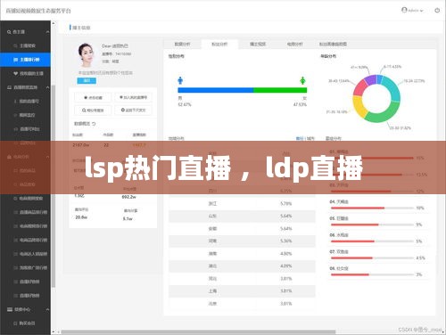
Task: Click the scroll-up arrow beside the sidebar
Action: pos(54,23)
